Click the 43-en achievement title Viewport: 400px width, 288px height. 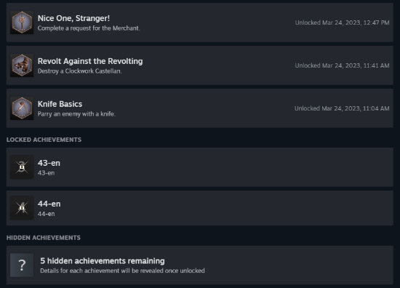point(49,163)
